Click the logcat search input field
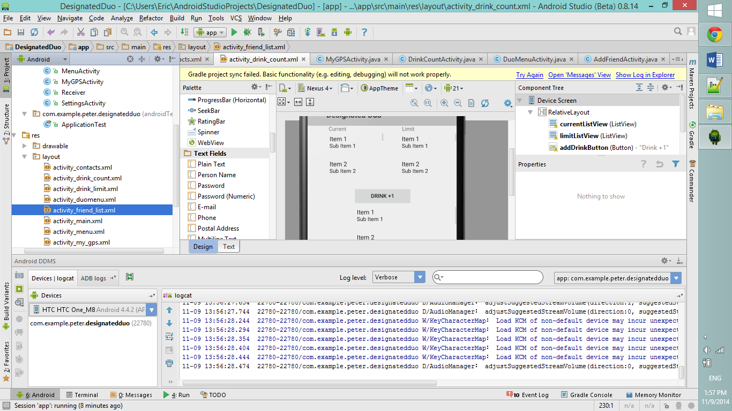 click(488, 277)
